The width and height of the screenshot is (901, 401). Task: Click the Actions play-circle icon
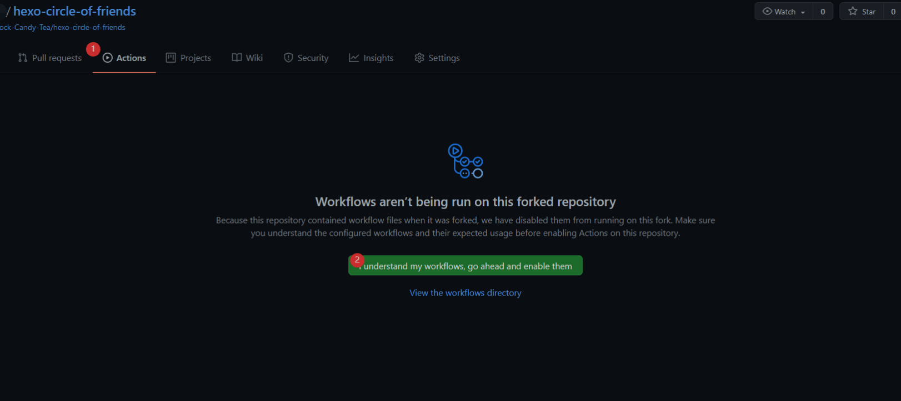[108, 58]
